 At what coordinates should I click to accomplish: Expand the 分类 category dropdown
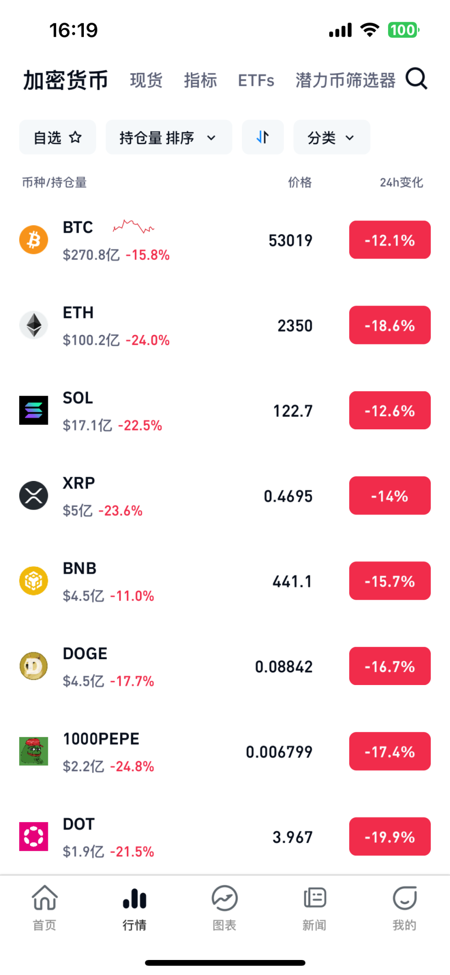(x=331, y=137)
